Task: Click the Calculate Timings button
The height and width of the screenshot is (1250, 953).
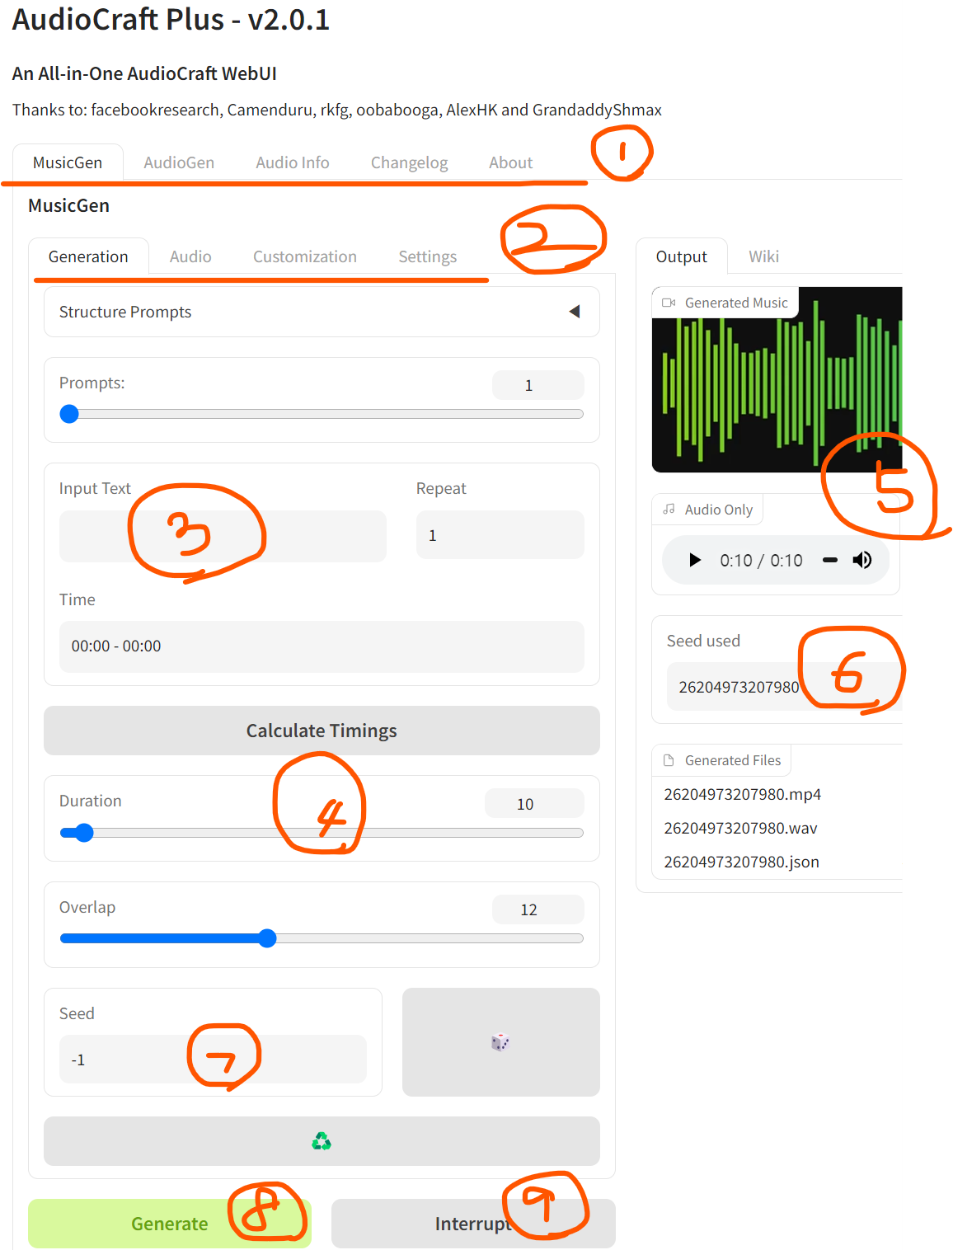Action: [322, 731]
